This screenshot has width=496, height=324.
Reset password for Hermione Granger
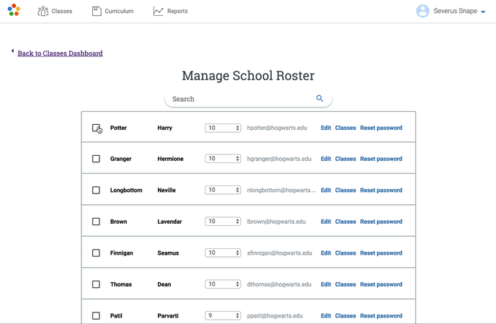pos(381,159)
